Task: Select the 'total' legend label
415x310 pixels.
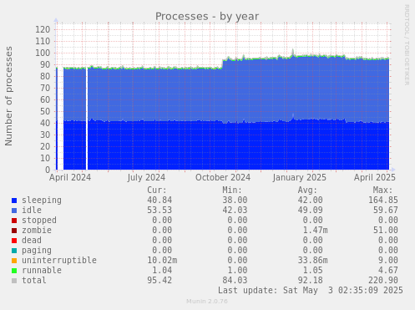Action: pyautogui.click(x=34, y=281)
